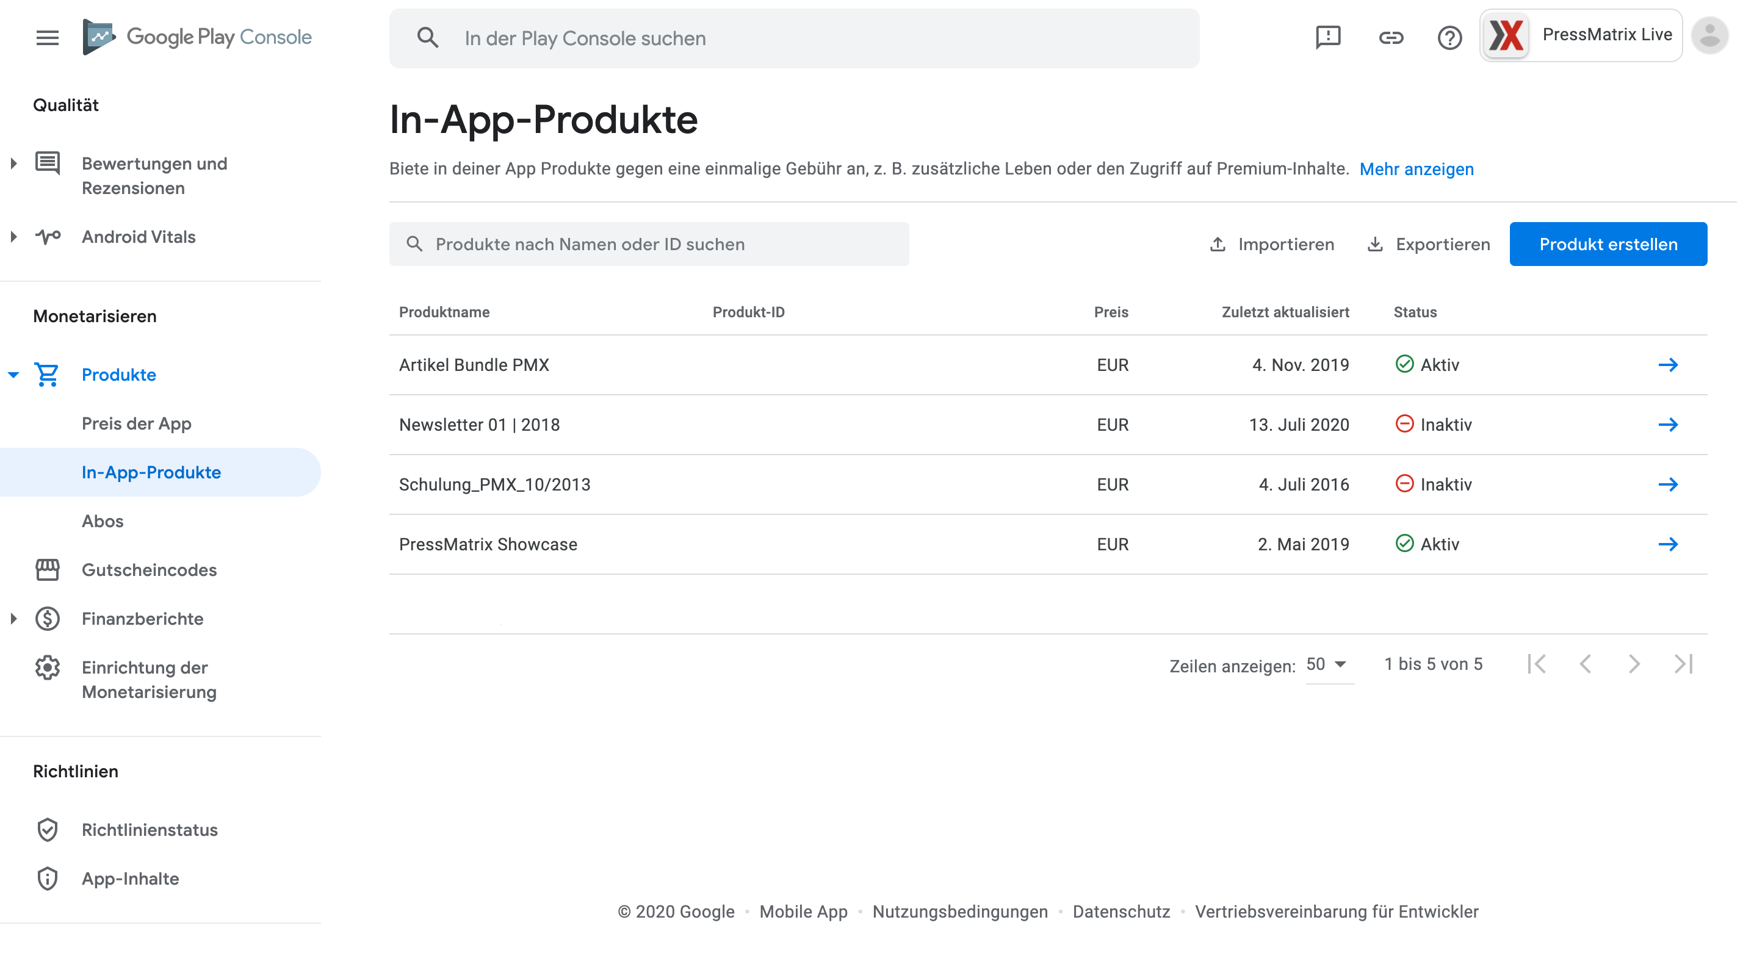The image size is (1754, 953).
Task: Open Gutscheincodes menu item
Action: pyautogui.click(x=149, y=570)
